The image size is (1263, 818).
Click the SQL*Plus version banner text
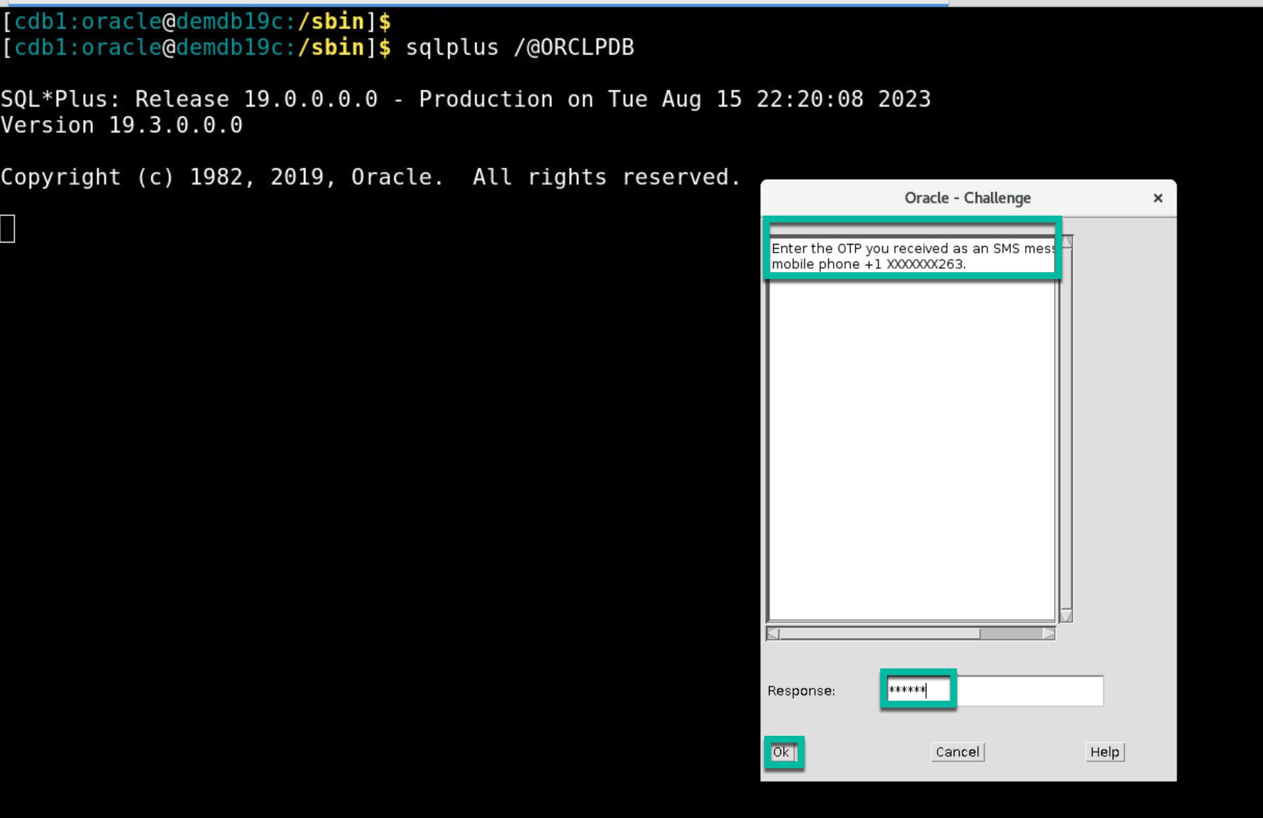click(465, 98)
